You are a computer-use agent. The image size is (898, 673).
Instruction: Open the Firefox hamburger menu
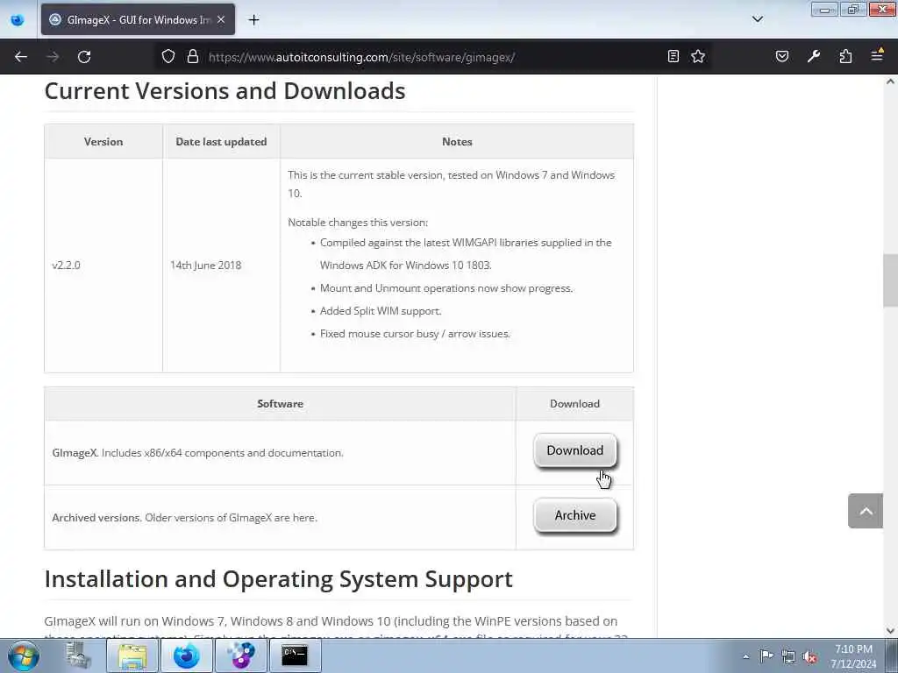[877, 55]
